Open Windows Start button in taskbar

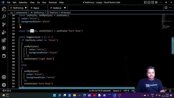55,95
